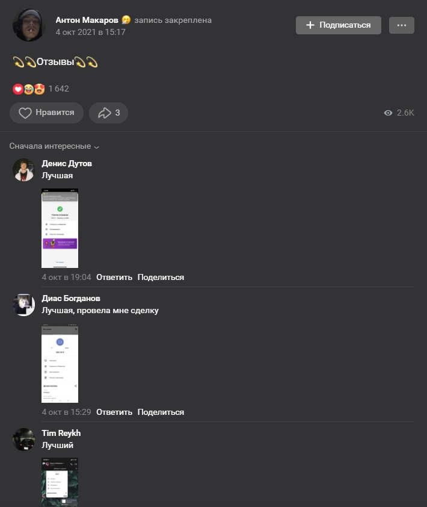Open Диас Богданов's attached screenshot
The height and width of the screenshot is (507, 427).
pos(60,363)
